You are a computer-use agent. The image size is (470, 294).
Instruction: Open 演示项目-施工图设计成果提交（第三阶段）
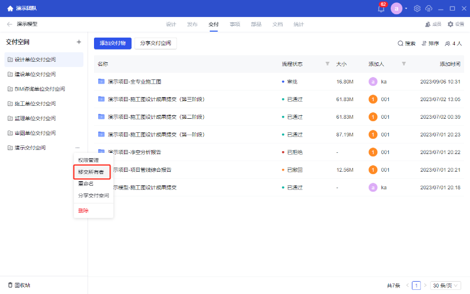(x=156, y=99)
